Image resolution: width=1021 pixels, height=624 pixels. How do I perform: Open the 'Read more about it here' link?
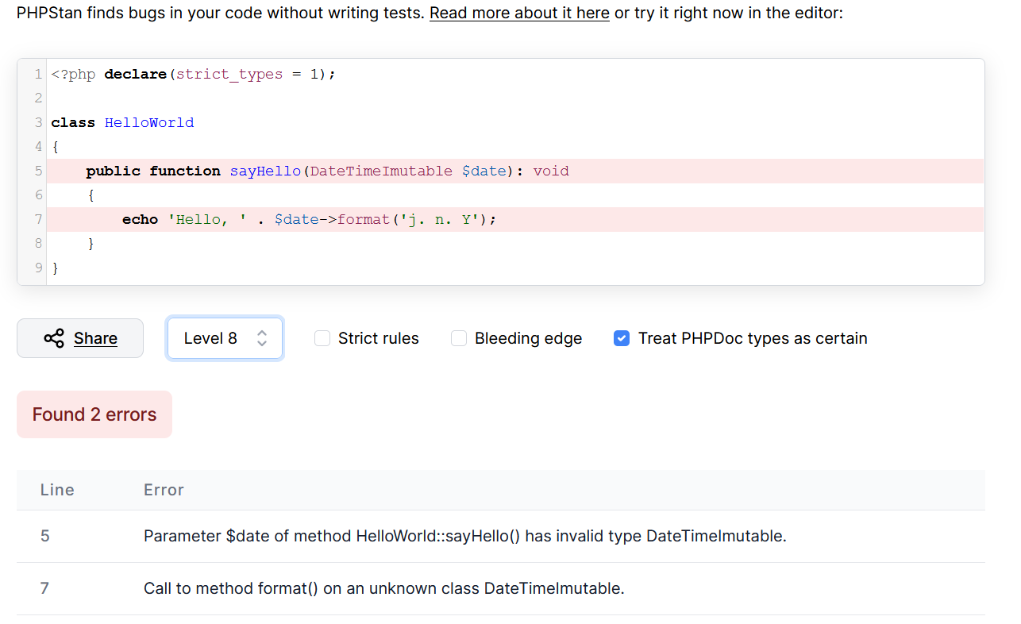point(519,13)
